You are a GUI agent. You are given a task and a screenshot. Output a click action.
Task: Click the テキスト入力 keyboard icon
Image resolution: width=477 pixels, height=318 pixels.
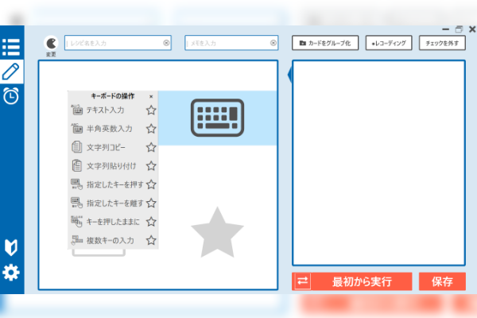click(76, 110)
